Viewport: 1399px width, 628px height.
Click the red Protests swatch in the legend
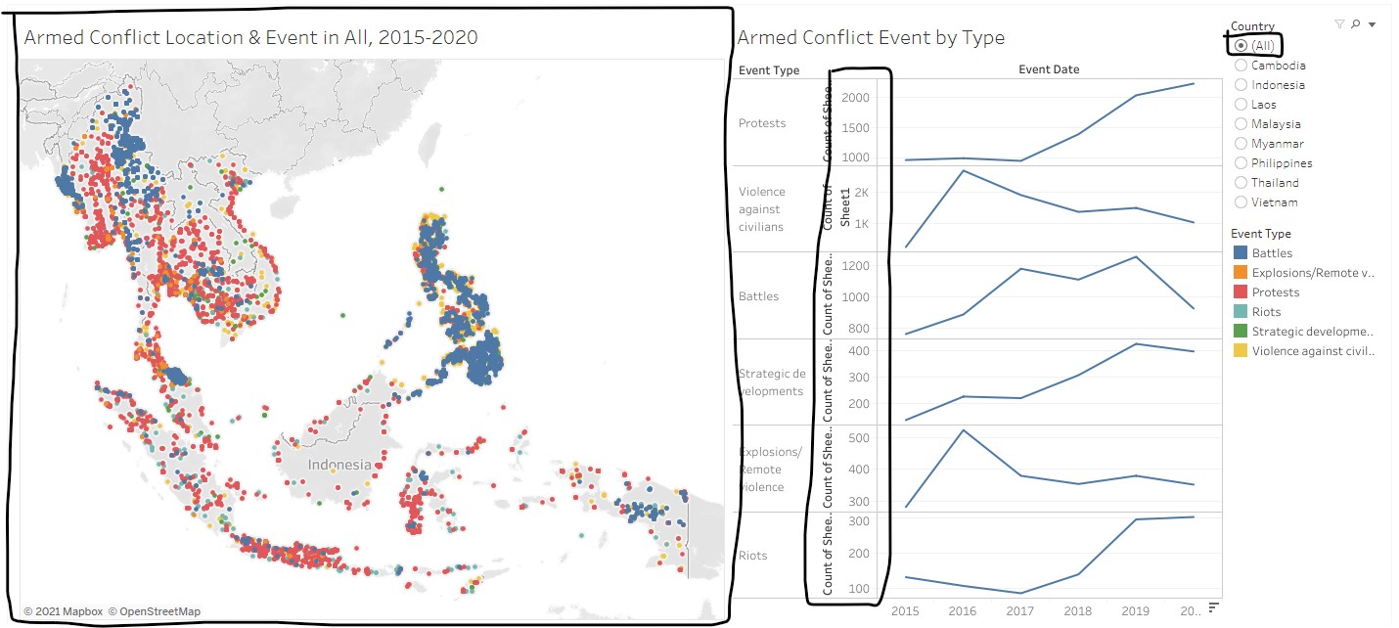tap(1241, 292)
